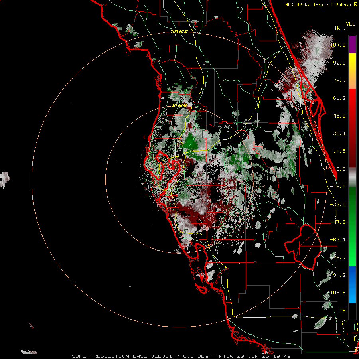Pick the gray segment of the color bar
359x359 pixels.
[352, 178]
